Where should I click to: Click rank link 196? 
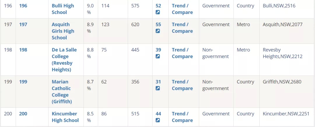pos(23,6)
